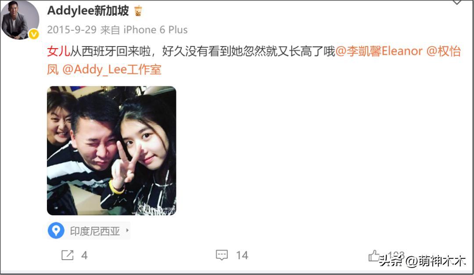Click the 2015-9-29 post timestamp
Image resolution: width=474 pixels, height=275 pixels.
[x=72, y=30]
